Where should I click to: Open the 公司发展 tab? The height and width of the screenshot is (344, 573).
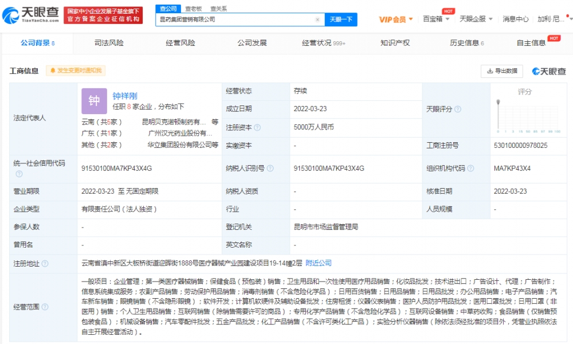click(x=252, y=43)
